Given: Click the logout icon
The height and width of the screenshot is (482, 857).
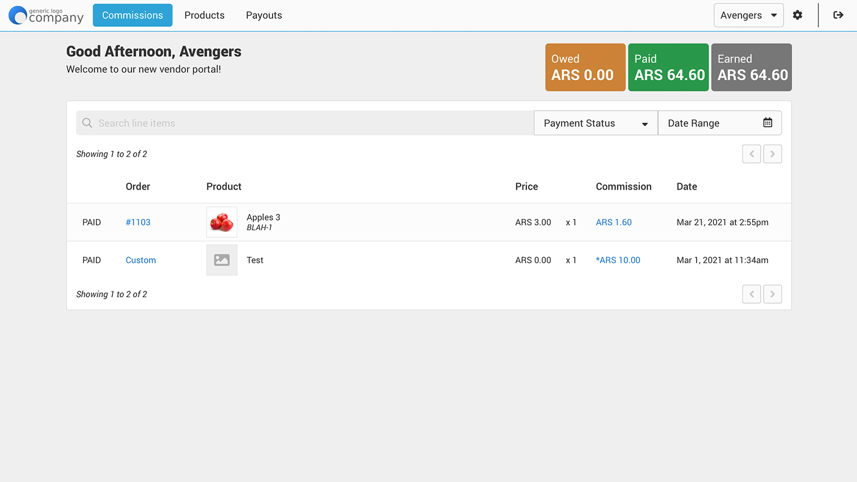Looking at the screenshot, I should 838,15.
